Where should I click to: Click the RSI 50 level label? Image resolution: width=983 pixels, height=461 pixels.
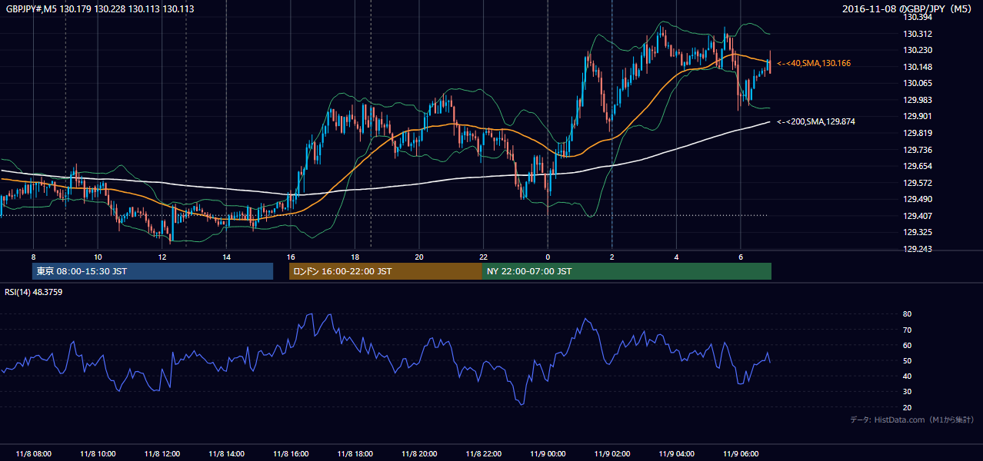coord(907,360)
